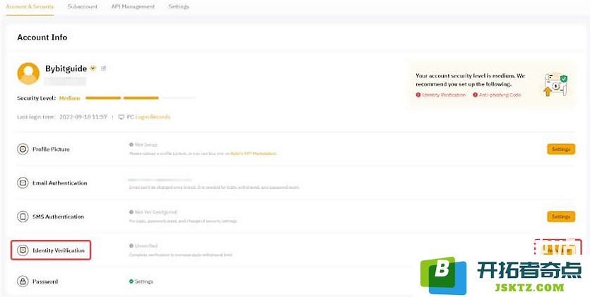Click the Bybitguide profile avatar
Viewport: 590px width, 297px height.
(28, 73)
